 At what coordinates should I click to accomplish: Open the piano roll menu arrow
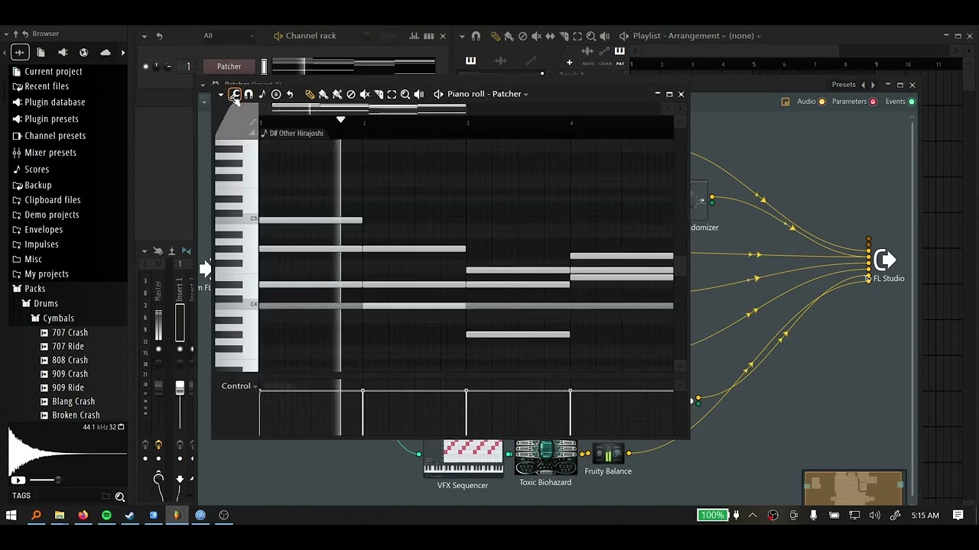[x=221, y=94]
